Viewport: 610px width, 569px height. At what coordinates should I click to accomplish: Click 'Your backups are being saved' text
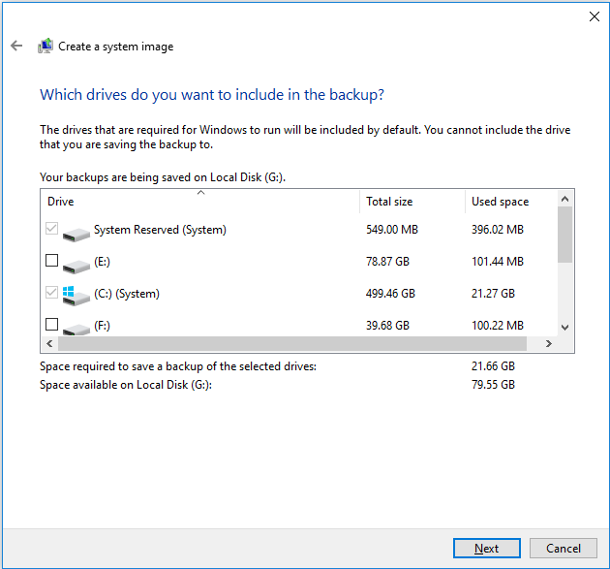[163, 177]
